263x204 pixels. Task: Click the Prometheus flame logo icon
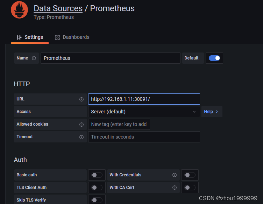[x=19, y=10]
